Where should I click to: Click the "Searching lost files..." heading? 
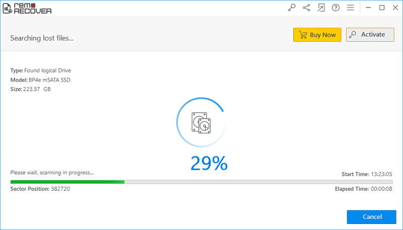[42, 38]
